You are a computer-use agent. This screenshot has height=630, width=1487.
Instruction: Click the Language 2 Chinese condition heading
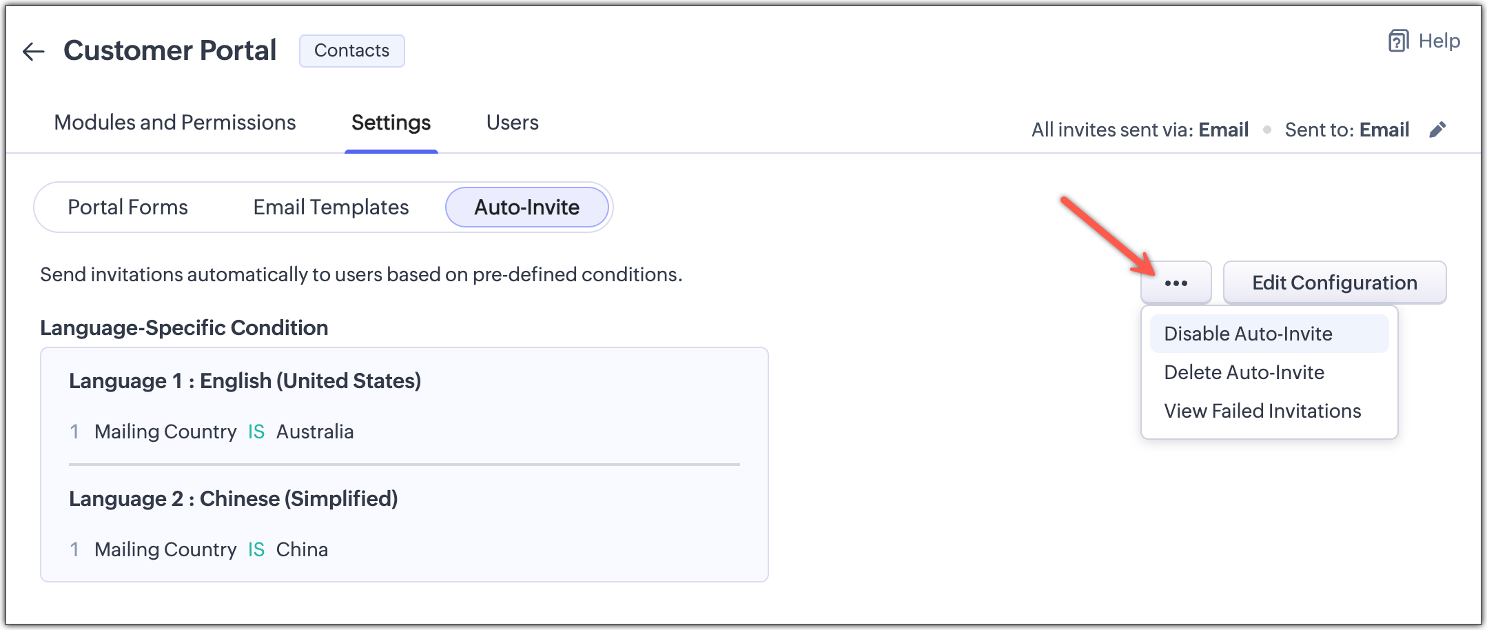[233, 498]
